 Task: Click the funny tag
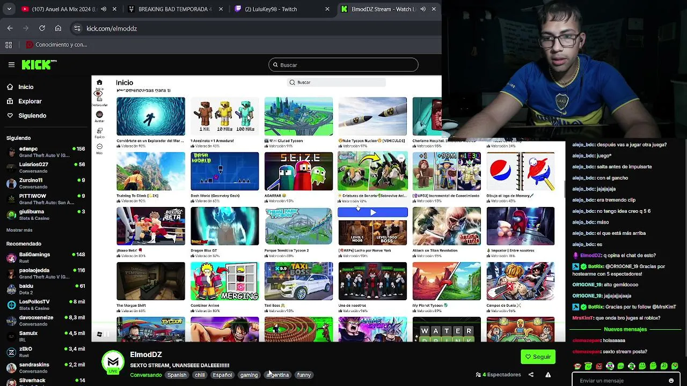[x=304, y=375]
